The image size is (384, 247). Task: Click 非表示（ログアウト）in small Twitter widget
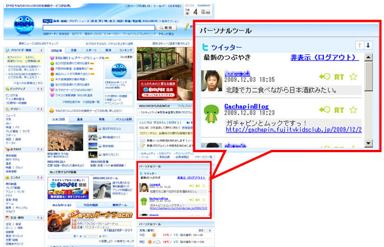point(191,178)
